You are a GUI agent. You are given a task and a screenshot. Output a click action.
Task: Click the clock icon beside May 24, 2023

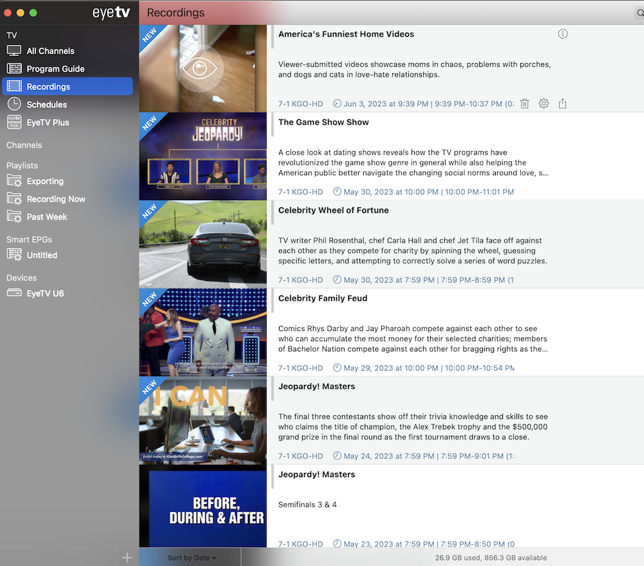[x=337, y=455]
